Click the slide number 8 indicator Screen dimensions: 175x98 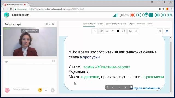119,88
